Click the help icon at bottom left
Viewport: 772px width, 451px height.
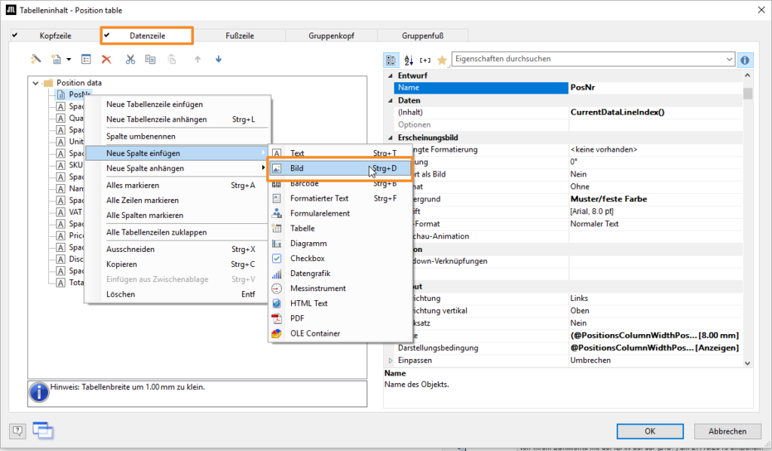pos(19,431)
